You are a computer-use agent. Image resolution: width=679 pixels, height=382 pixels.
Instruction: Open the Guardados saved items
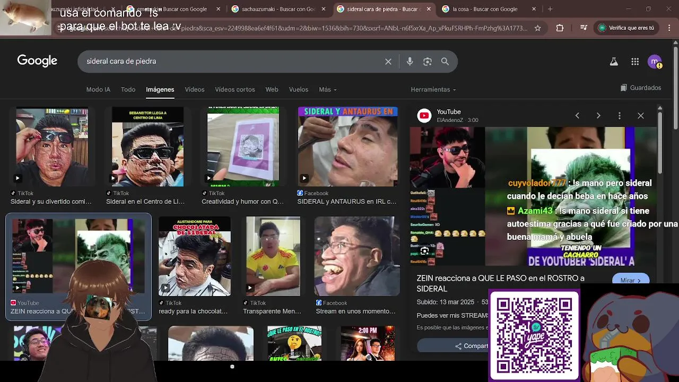coord(641,88)
